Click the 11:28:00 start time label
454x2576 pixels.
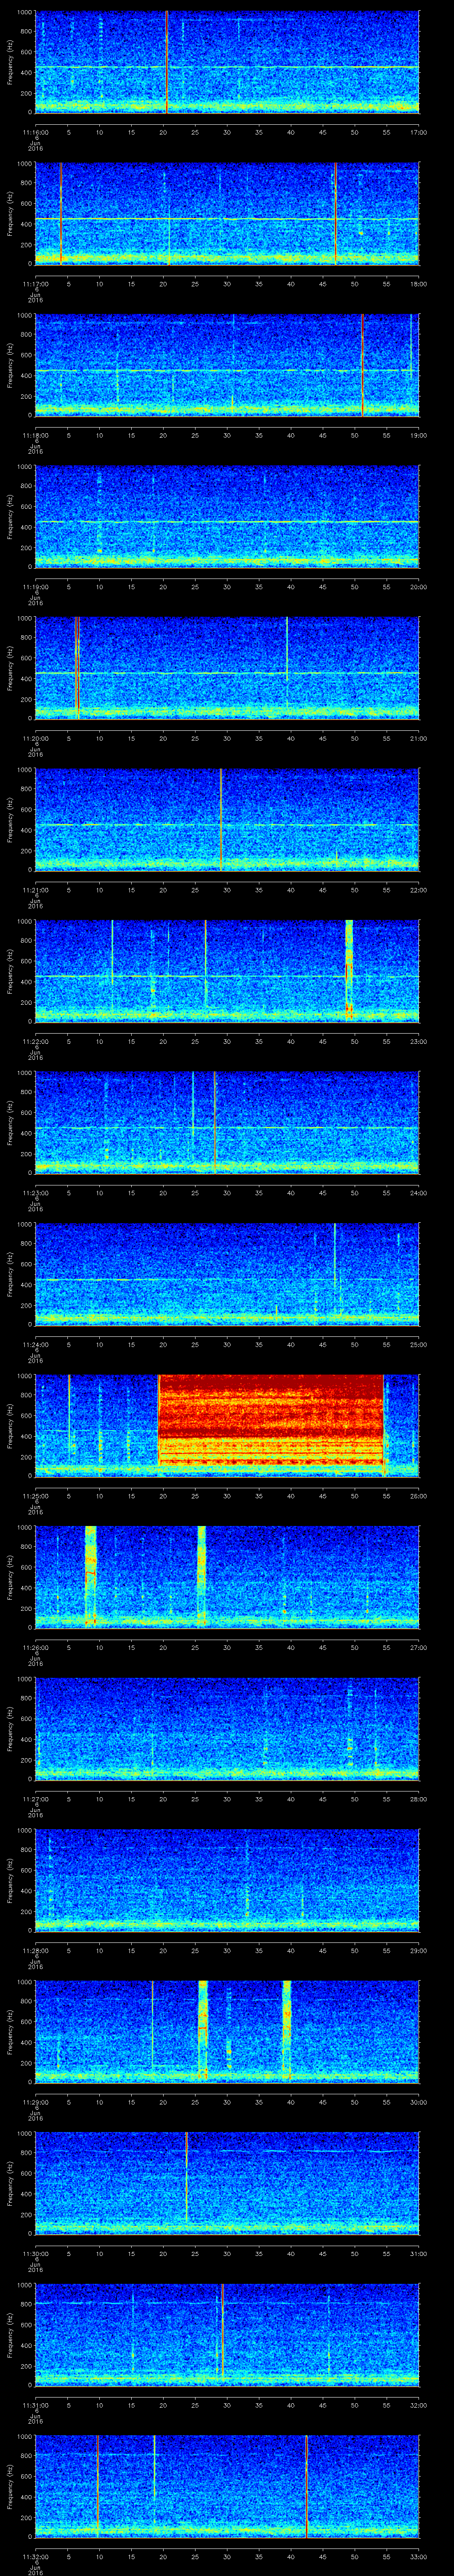click(35, 1950)
